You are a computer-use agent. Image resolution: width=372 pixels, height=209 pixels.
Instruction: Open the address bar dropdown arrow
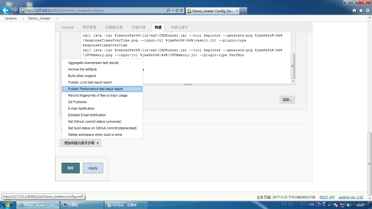pyautogui.click(x=173, y=10)
